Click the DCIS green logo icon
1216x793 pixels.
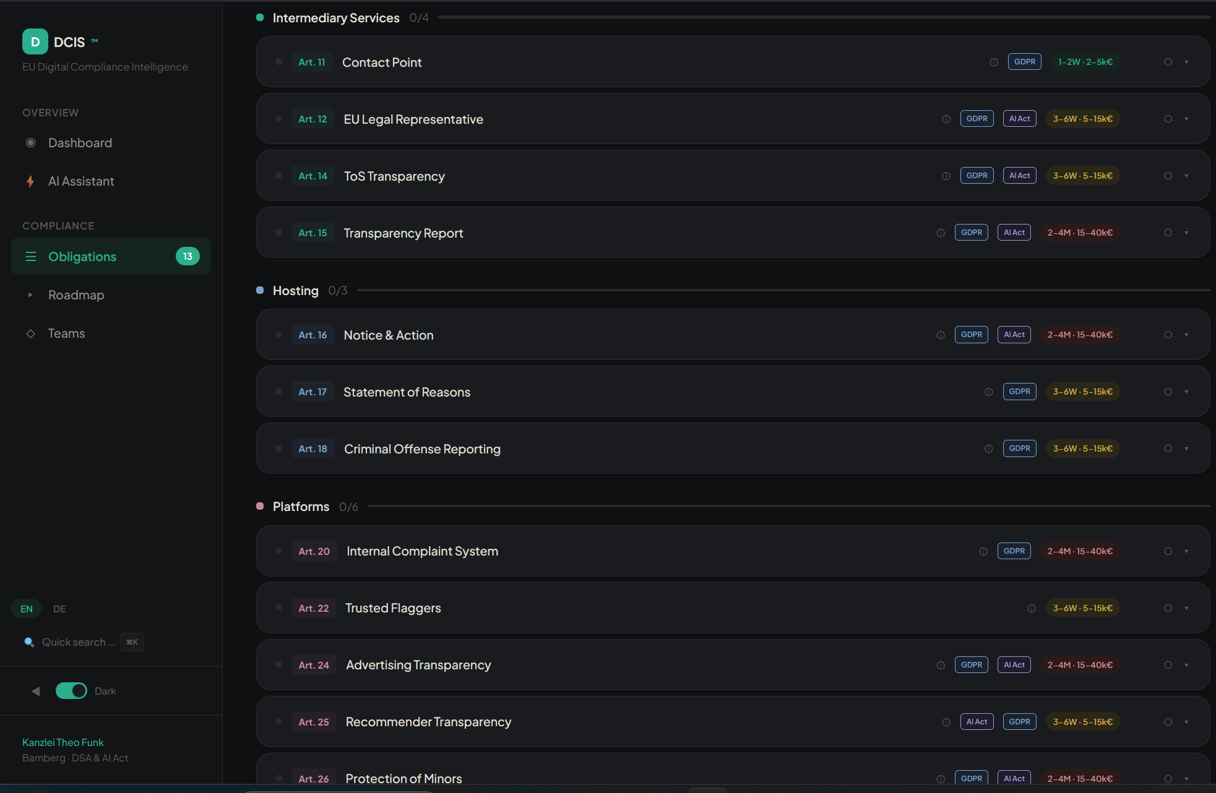[x=35, y=42]
